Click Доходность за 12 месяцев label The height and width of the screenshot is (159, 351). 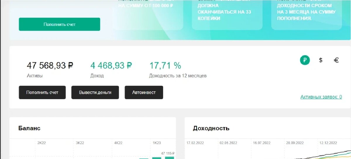point(178,76)
